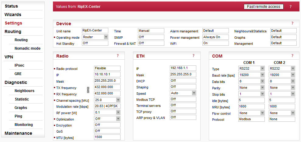Click the Alarm management Default field
Viewport: 301px width, 142px height.
pyautogui.click(x=215, y=31)
